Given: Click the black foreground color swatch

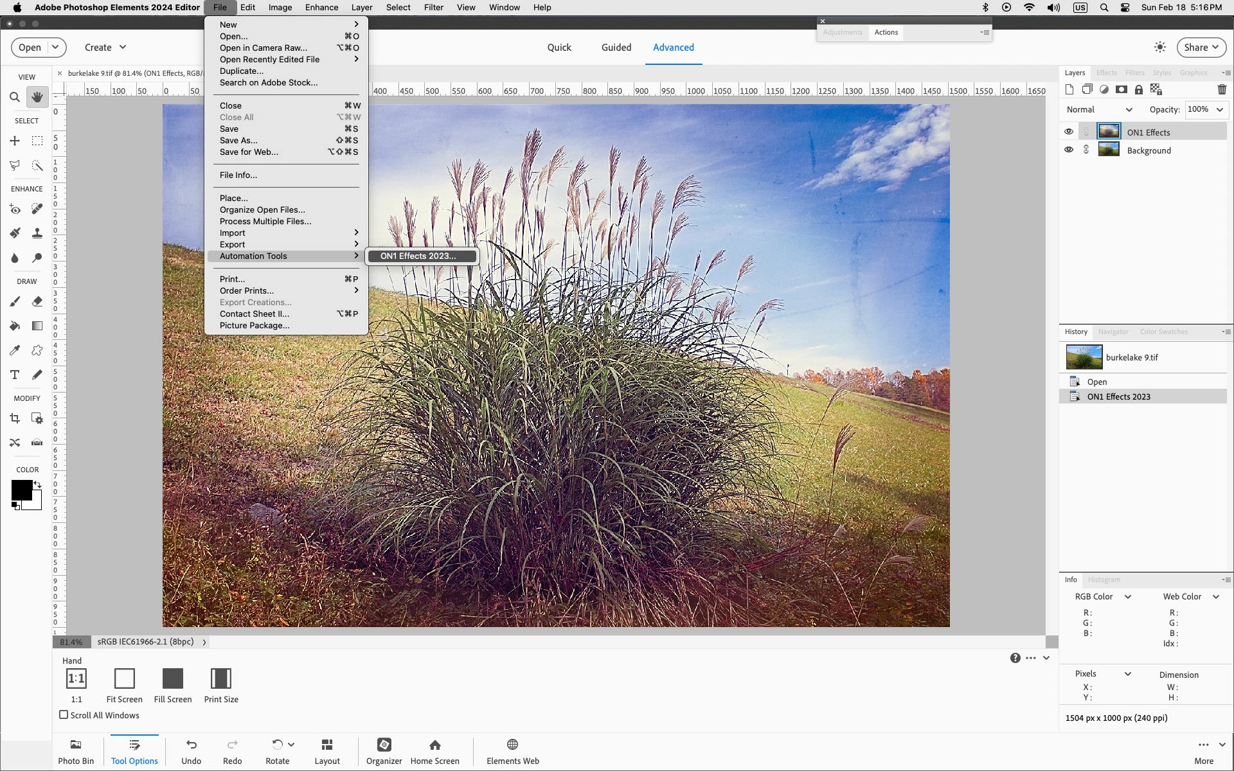Looking at the screenshot, I should tap(21, 490).
